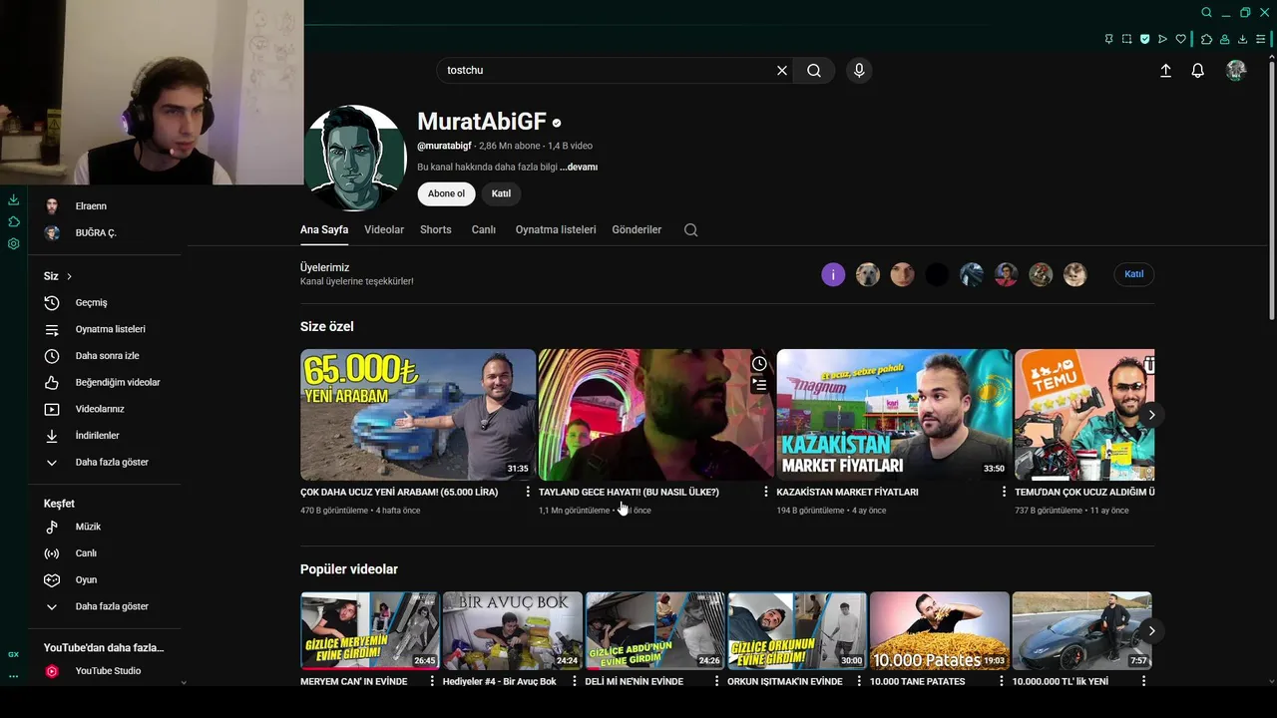Image resolution: width=1277 pixels, height=718 pixels.
Task: Open Opera GX sidebar extensions cube icon
Action: pyautogui.click(x=13, y=221)
